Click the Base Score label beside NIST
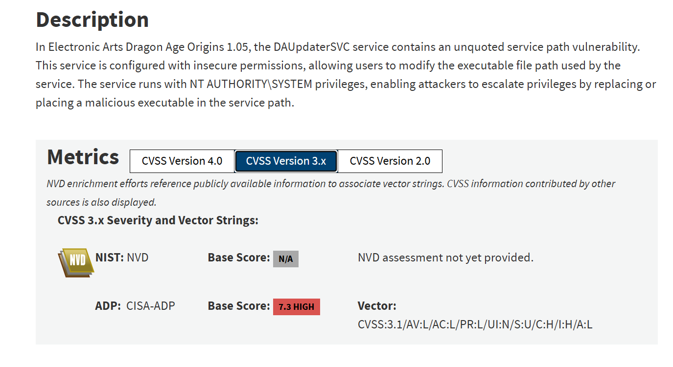The image size is (673, 367). (238, 258)
